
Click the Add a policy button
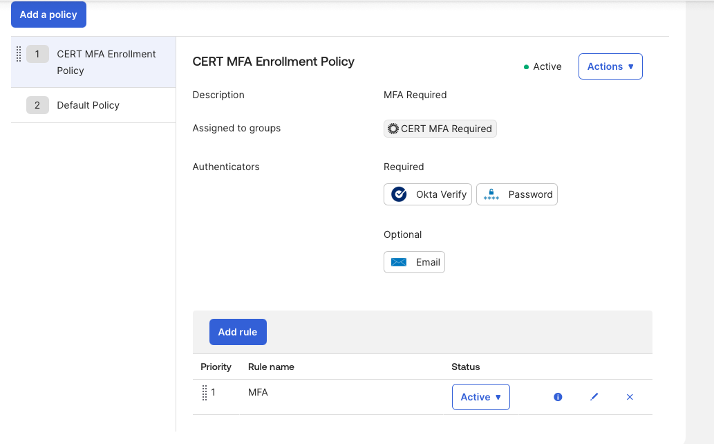[x=48, y=15]
